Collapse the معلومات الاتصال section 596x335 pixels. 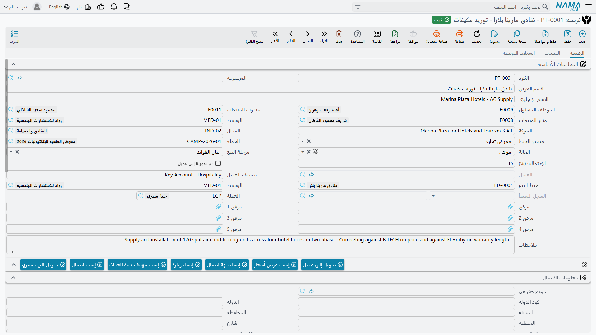click(x=13, y=278)
